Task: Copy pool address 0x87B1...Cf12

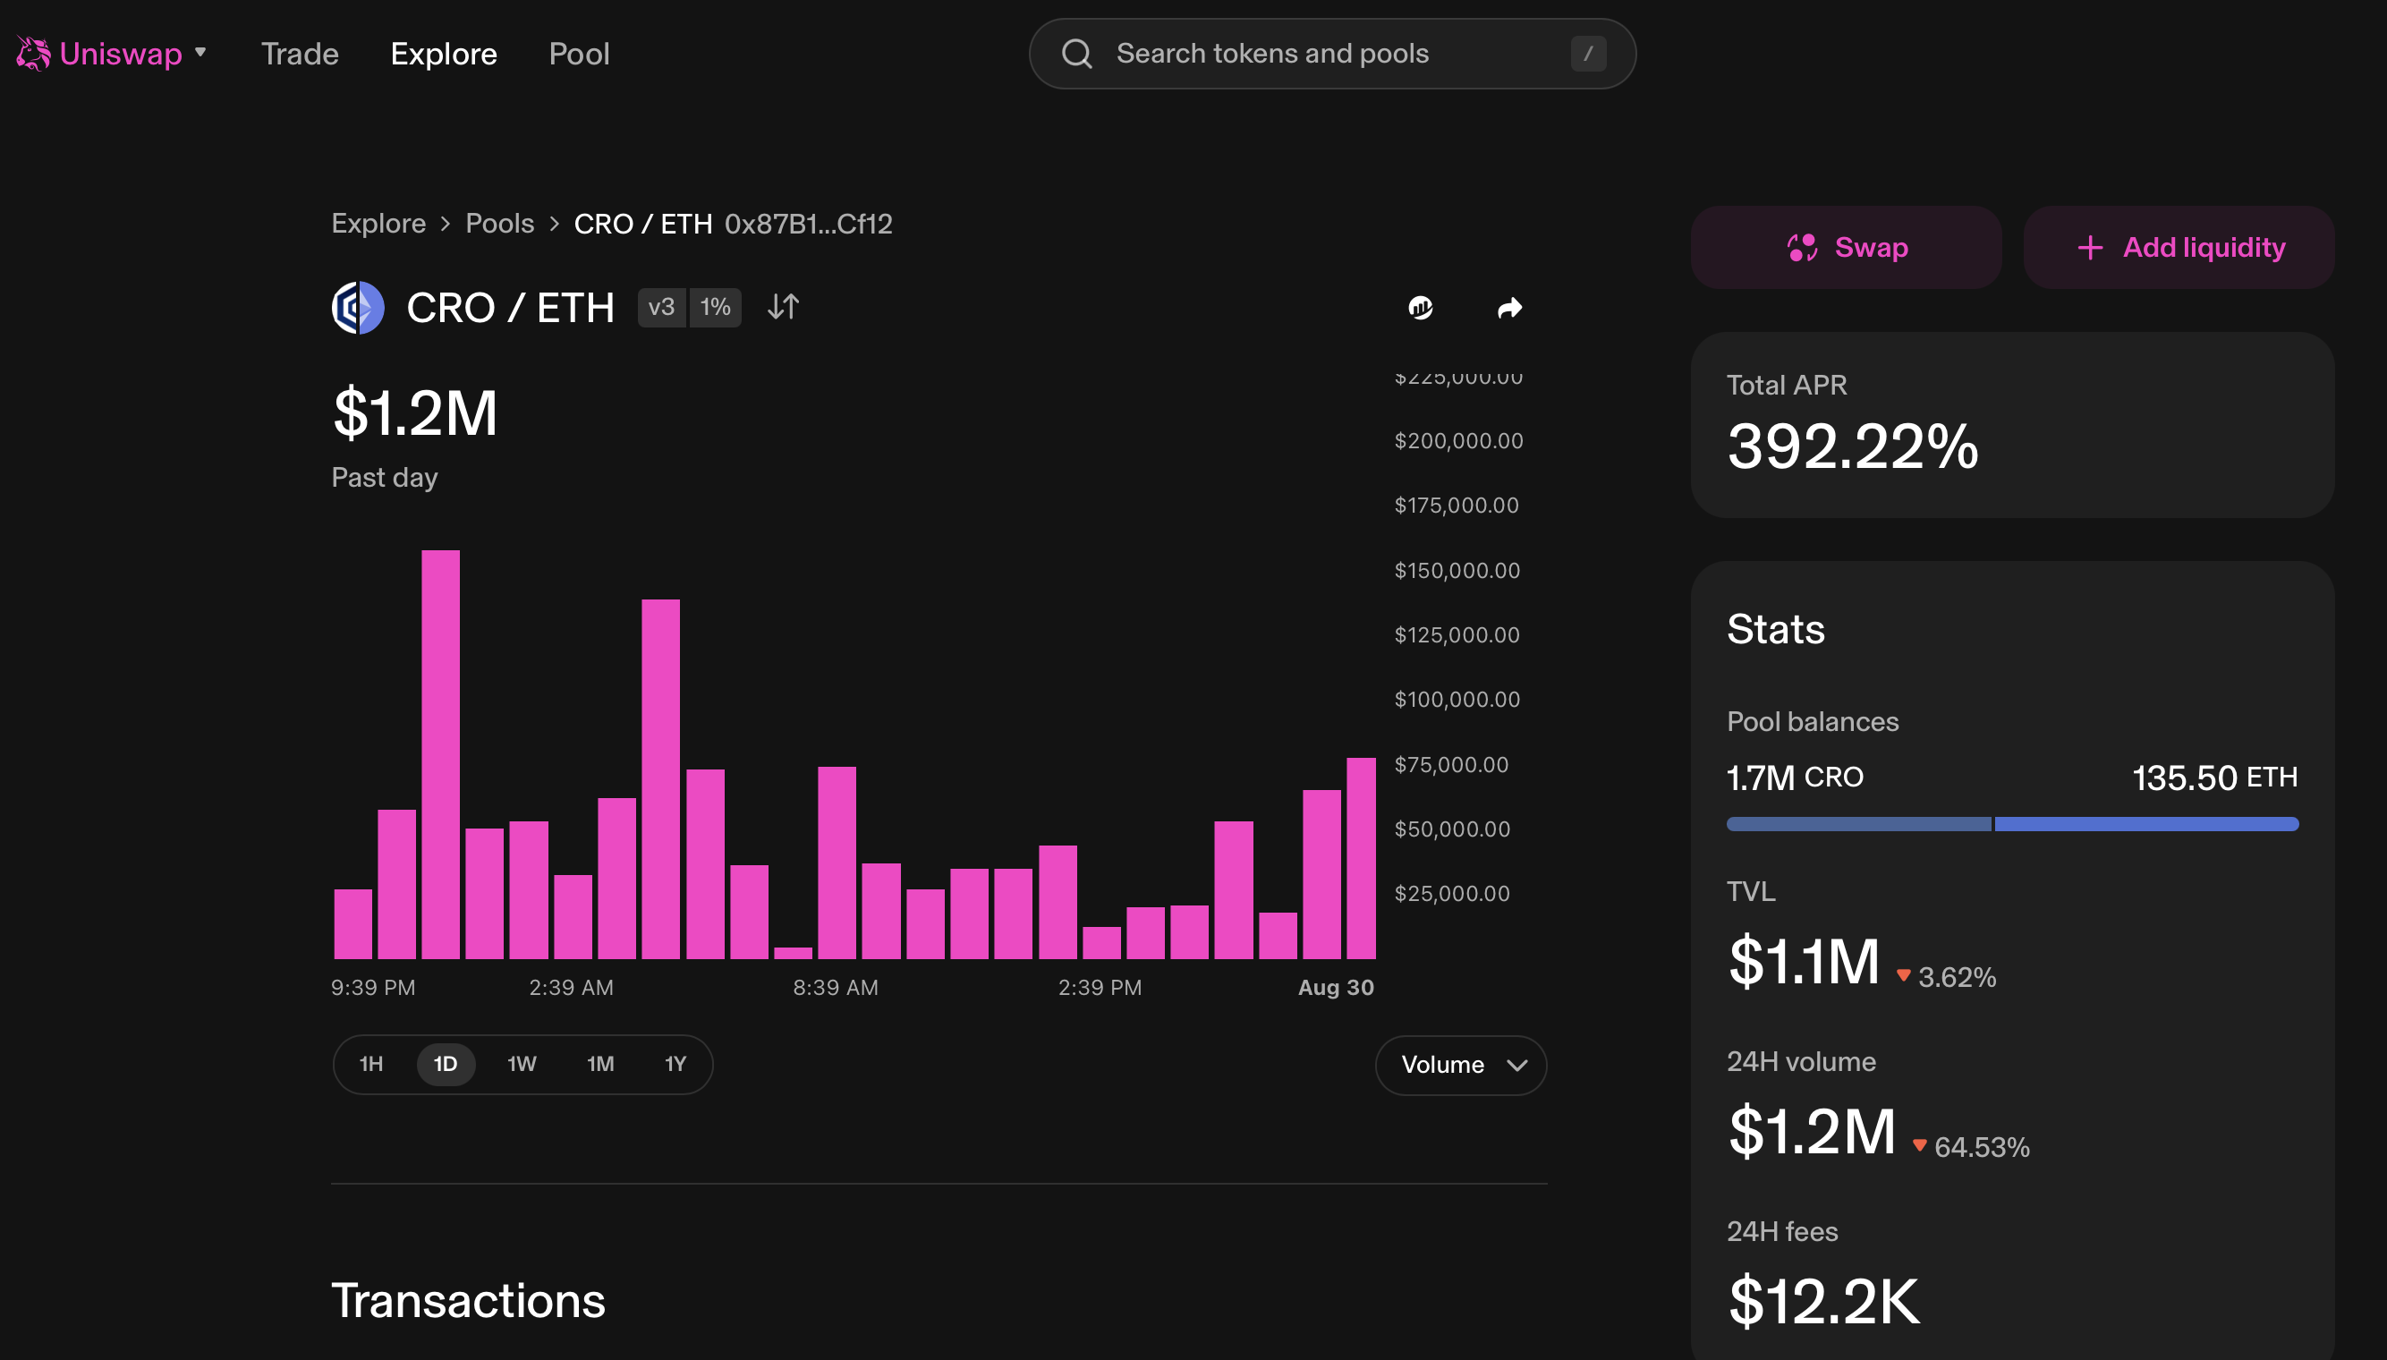Action: [809, 225]
